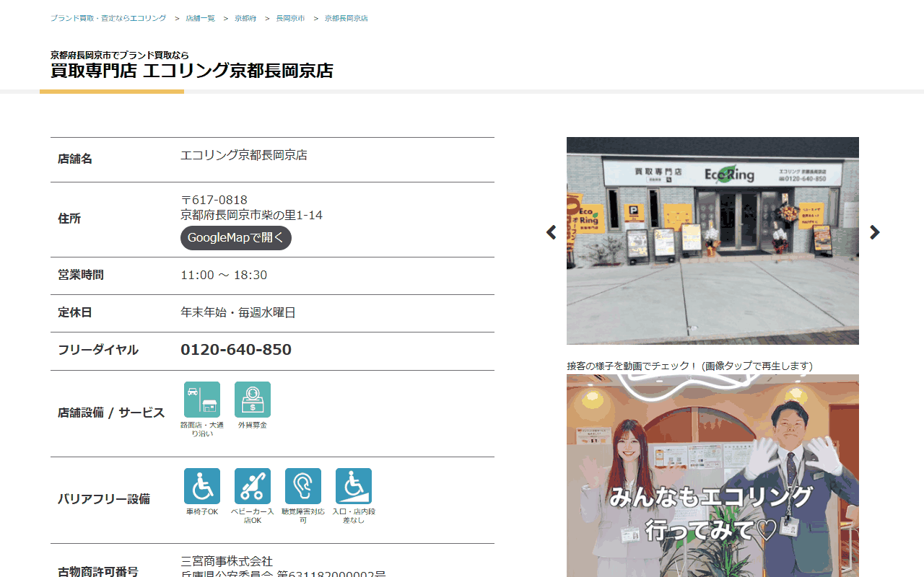Click the フリーダイヤル row label
Screen dimensions: 924x577
pos(98,350)
